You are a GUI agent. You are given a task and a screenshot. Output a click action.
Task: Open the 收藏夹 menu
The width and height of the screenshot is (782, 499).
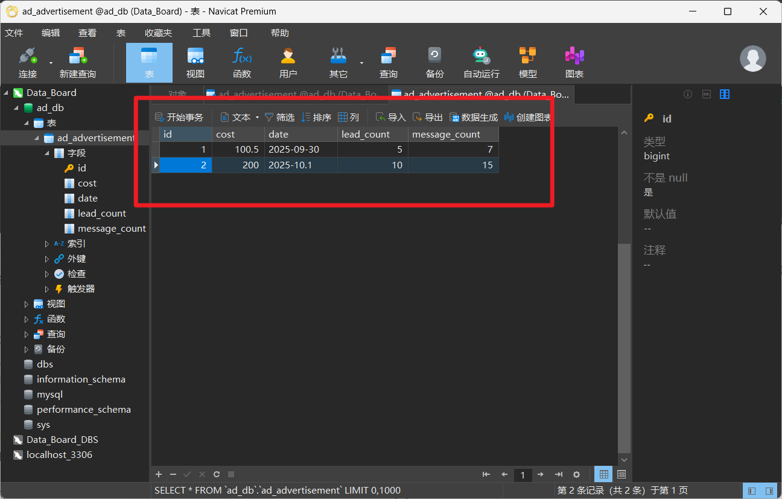pos(158,33)
